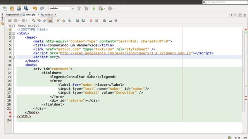The height and width of the screenshot is (139, 248).
Task: Close the Página Inicial tab
Action: [x=20, y=15]
